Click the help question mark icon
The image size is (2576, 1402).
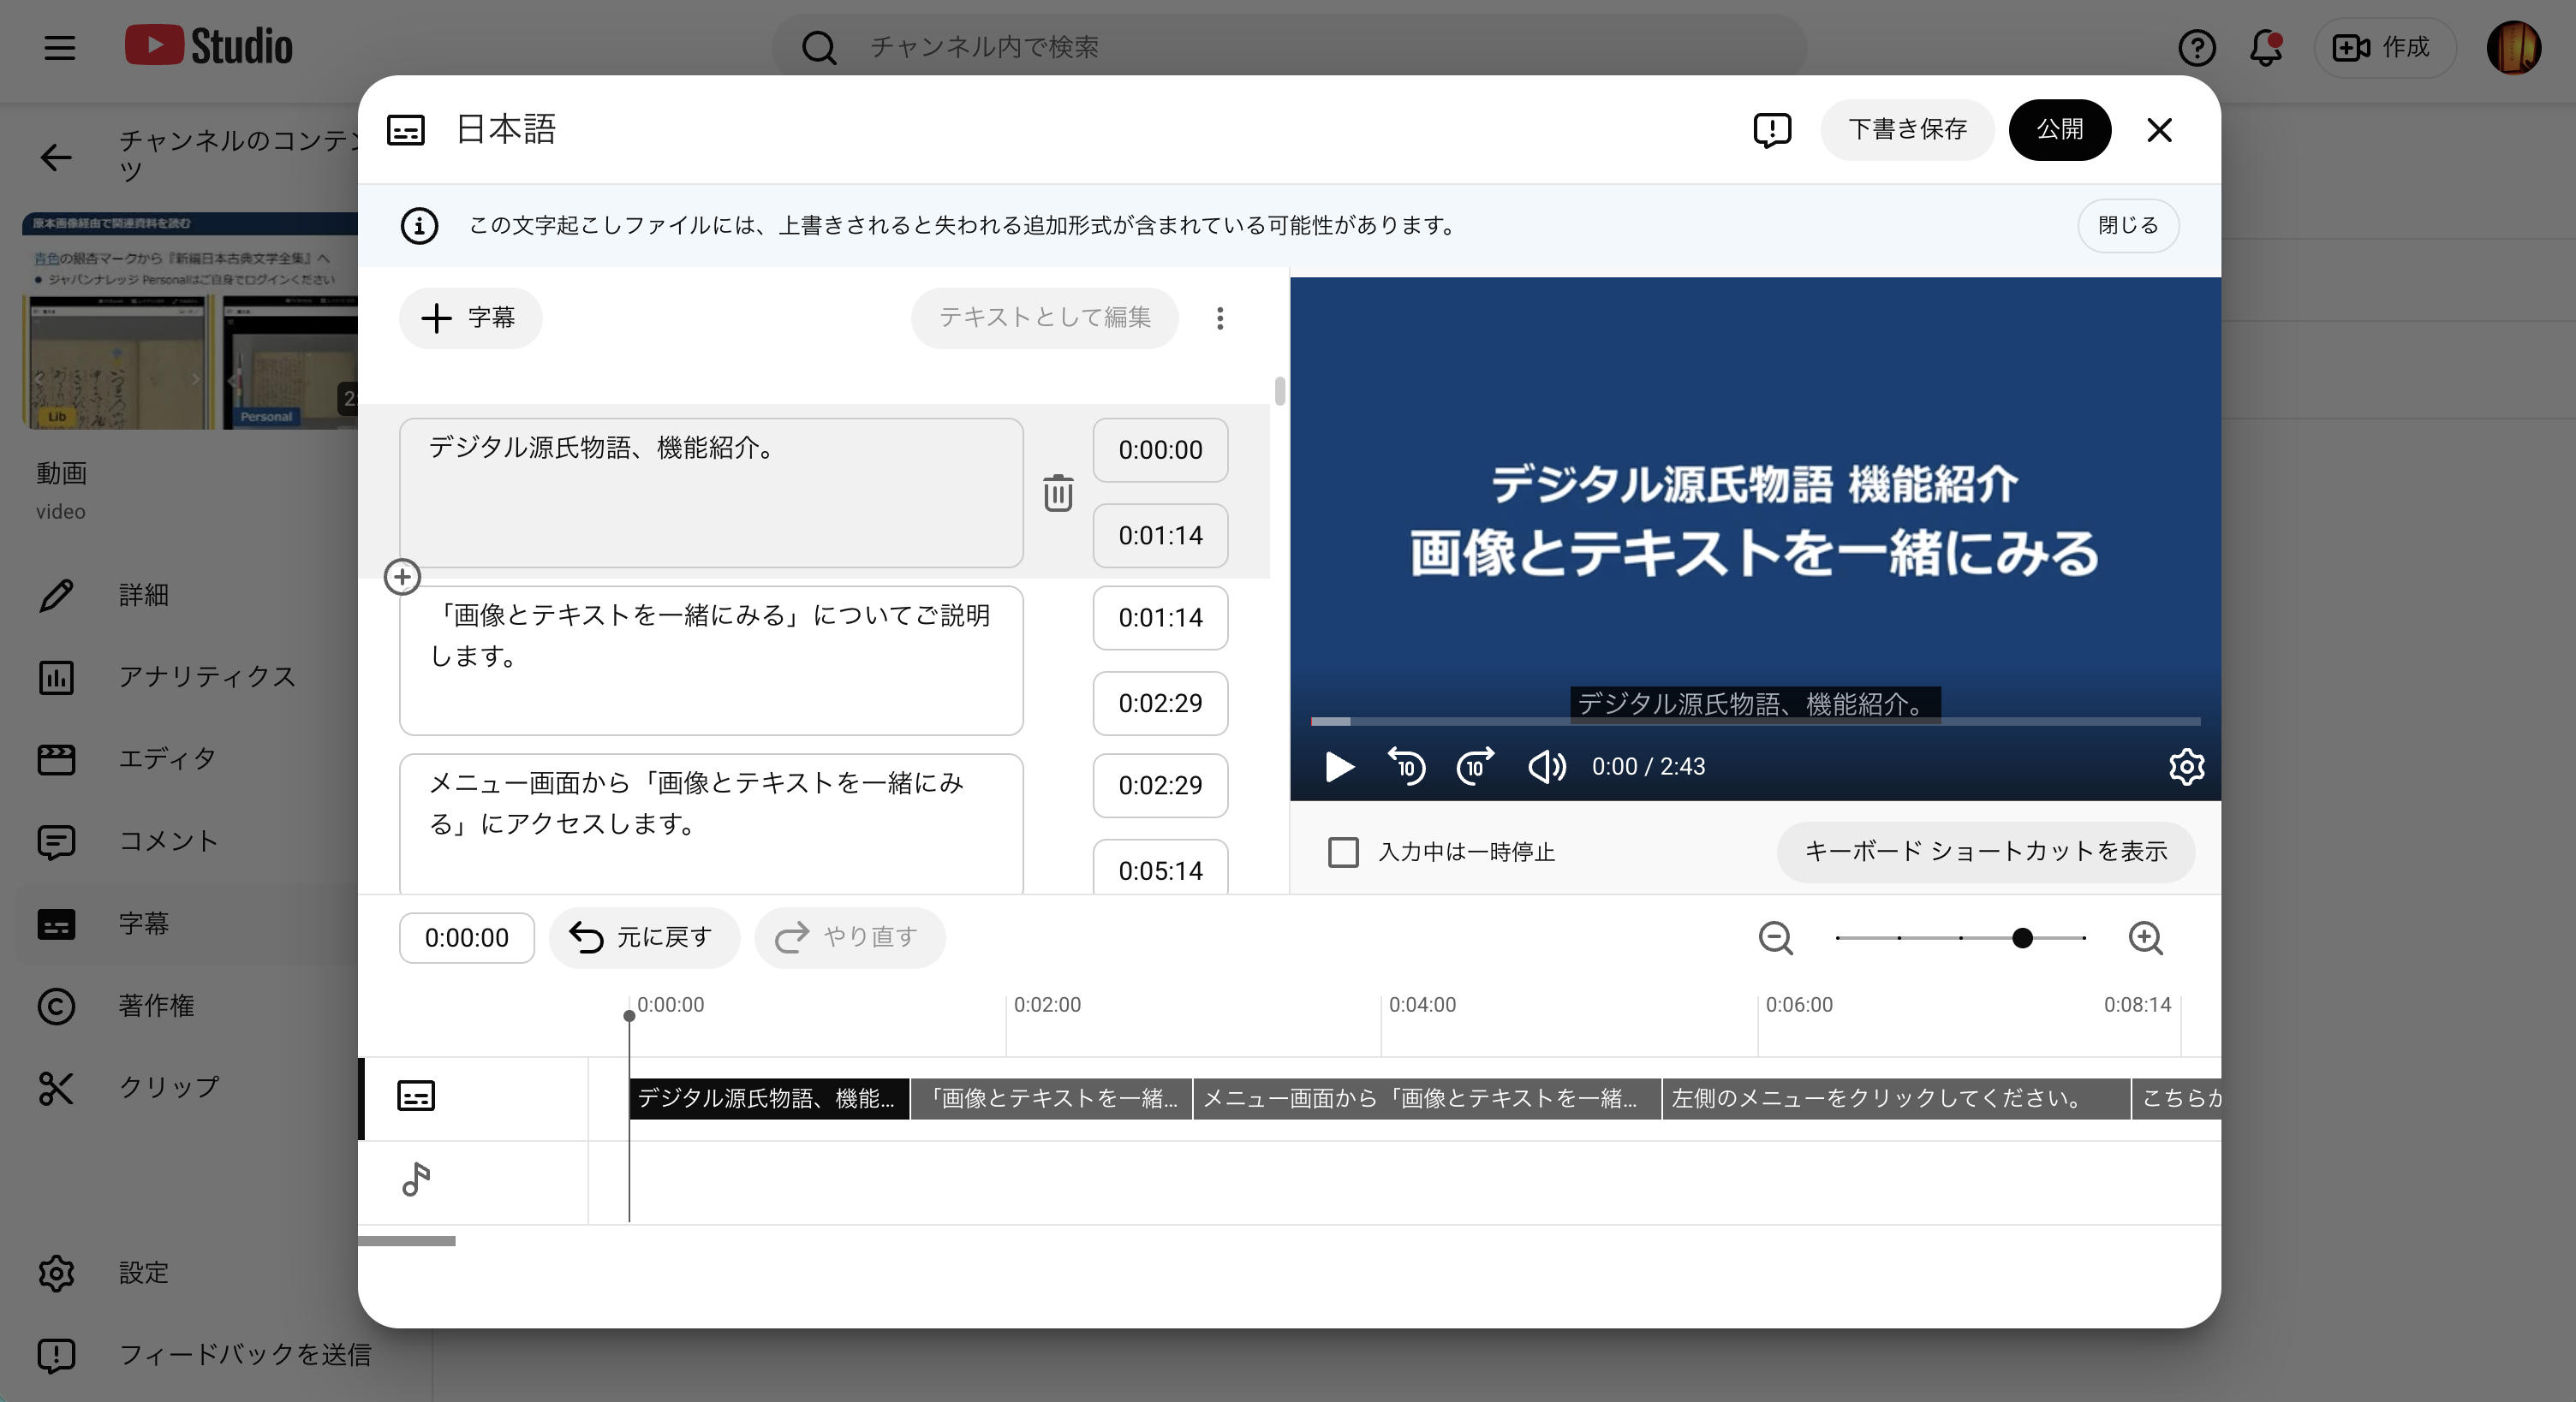click(x=2197, y=47)
